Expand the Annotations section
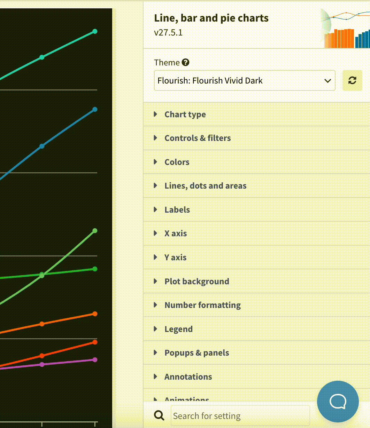Screen dimensions: 370x428 (x=188, y=377)
